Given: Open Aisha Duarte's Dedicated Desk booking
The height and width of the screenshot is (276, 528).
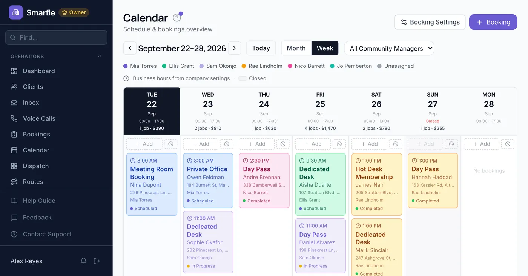Looking at the screenshot, I should click(x=320, y=184).
